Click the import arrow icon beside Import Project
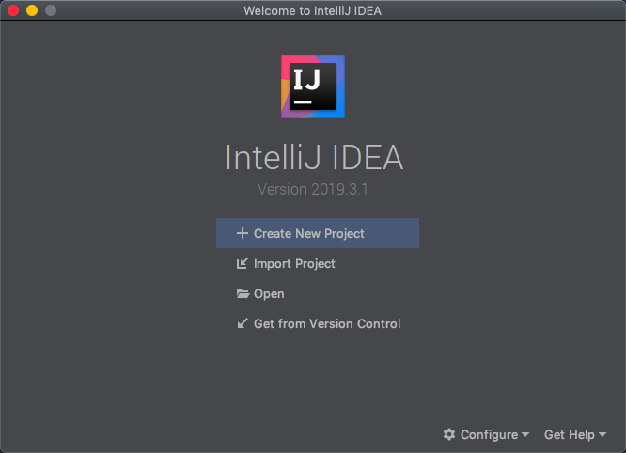Image resolution: width=626 pixels, height=453 pixels. click(x=243, y=263)
